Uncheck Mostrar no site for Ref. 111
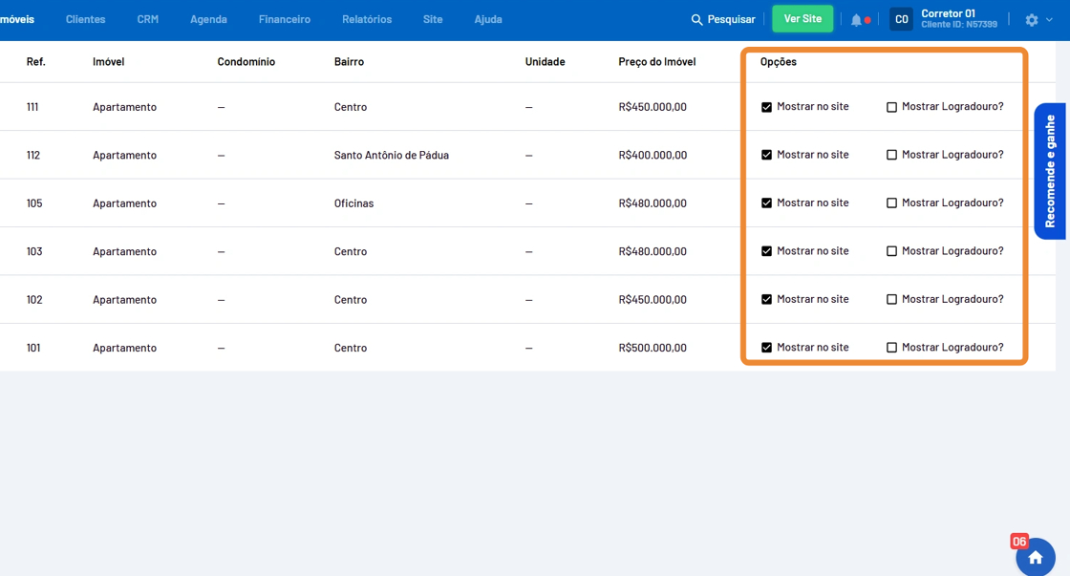Image resolution: width=1070 pixels, height=576 pixels. [x=766, y=107]
